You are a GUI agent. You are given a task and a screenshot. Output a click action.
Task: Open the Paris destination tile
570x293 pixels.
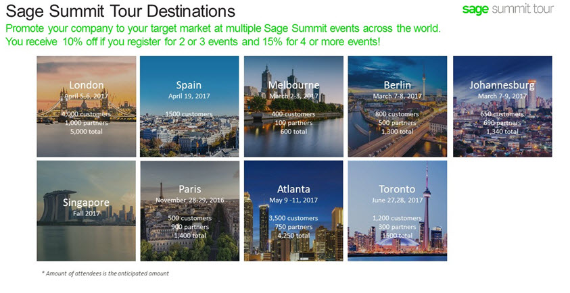[x=190, y=211]
